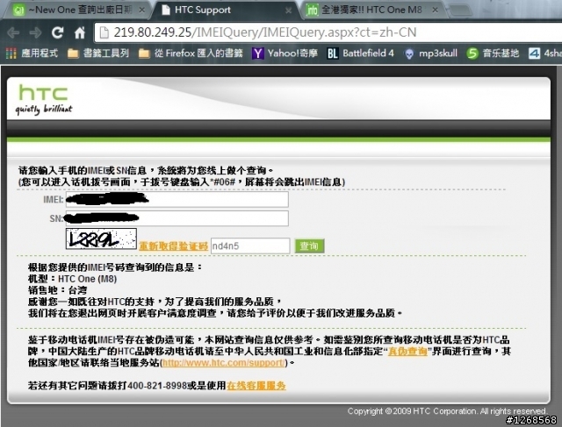Reload the page with refresh icon

pos(57,33)
